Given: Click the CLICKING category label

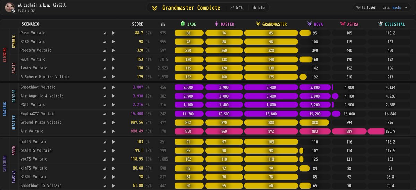Looking at the screenshot, I should [5, 54].
